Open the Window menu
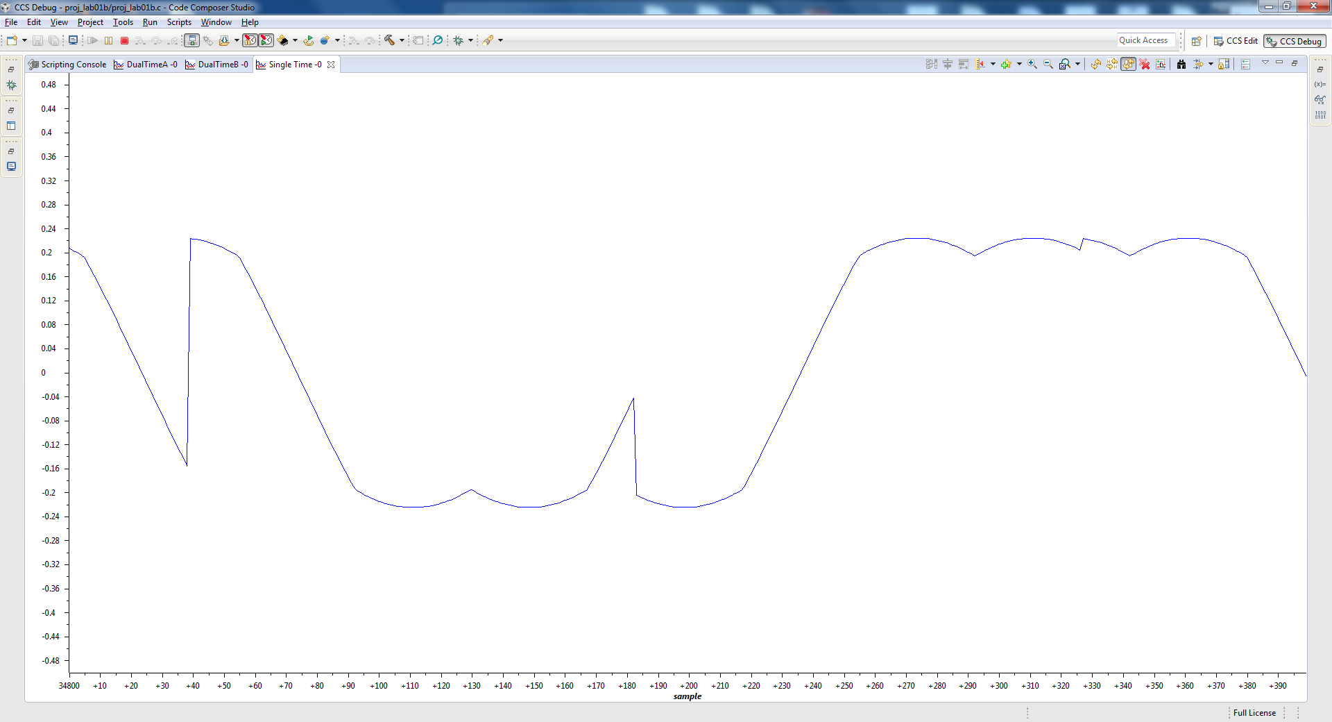This screenshot has width=1332, height=722. 216,22
